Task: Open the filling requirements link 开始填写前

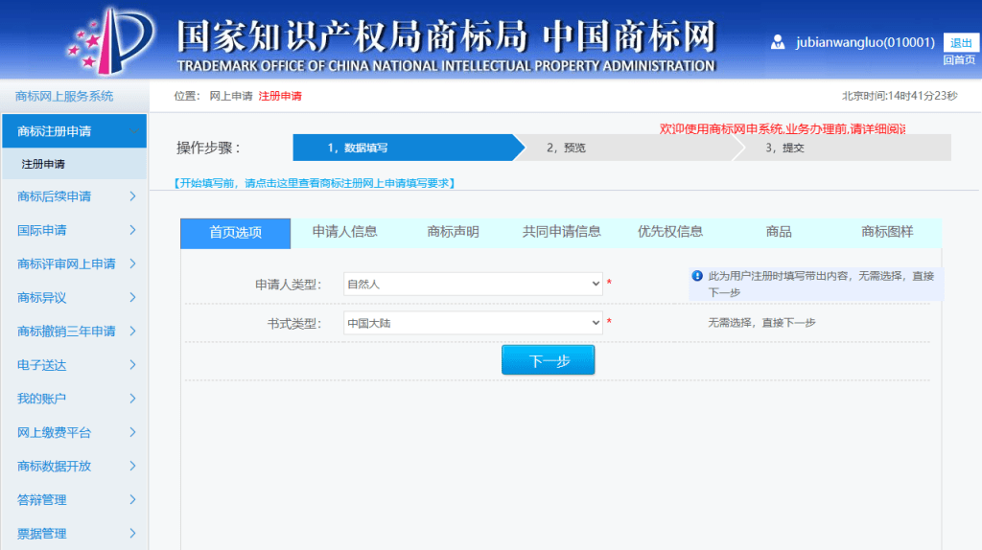Action: [x=314, y=183]
